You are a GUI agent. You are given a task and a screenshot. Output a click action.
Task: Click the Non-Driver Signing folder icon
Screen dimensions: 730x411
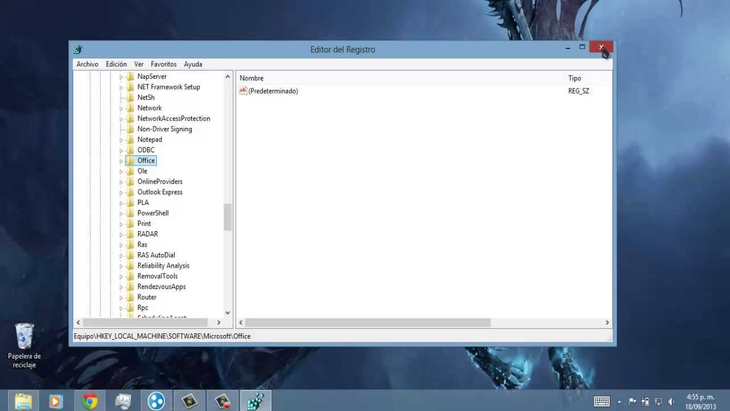click(130, 129)
